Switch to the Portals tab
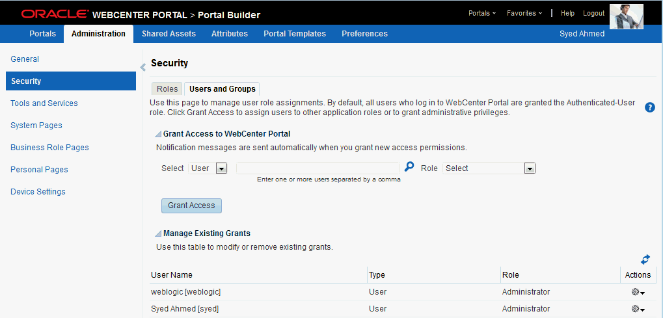Image resolution: width=663 pixels, height=318 pixels. click(x=43, y=34)
